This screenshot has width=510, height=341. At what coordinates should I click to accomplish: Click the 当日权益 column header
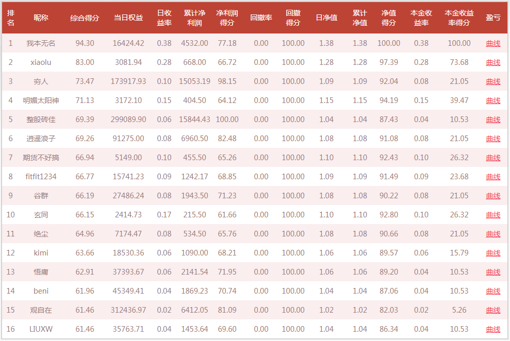click(128, 18)
